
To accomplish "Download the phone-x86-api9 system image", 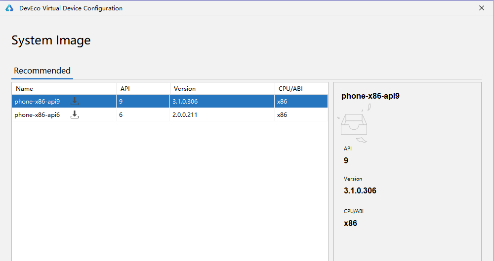I will coord(75,101).
